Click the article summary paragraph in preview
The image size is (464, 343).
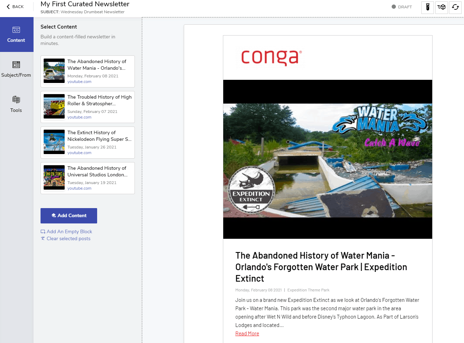(327, 313)
